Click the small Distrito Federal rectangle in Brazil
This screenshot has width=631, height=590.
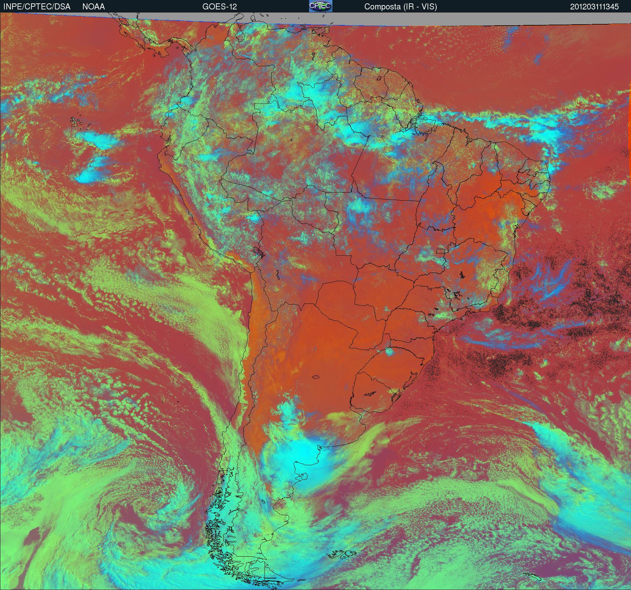click(440, 250)
